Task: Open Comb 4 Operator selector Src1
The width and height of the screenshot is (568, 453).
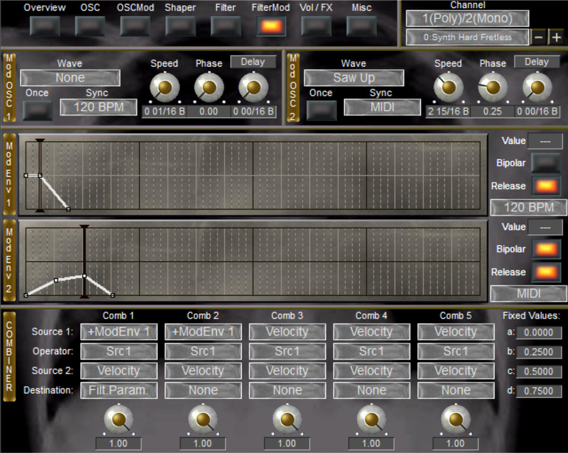Action: click(x=372, y=352)
